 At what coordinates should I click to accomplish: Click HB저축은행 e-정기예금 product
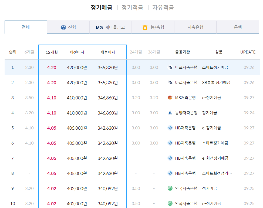211,128
